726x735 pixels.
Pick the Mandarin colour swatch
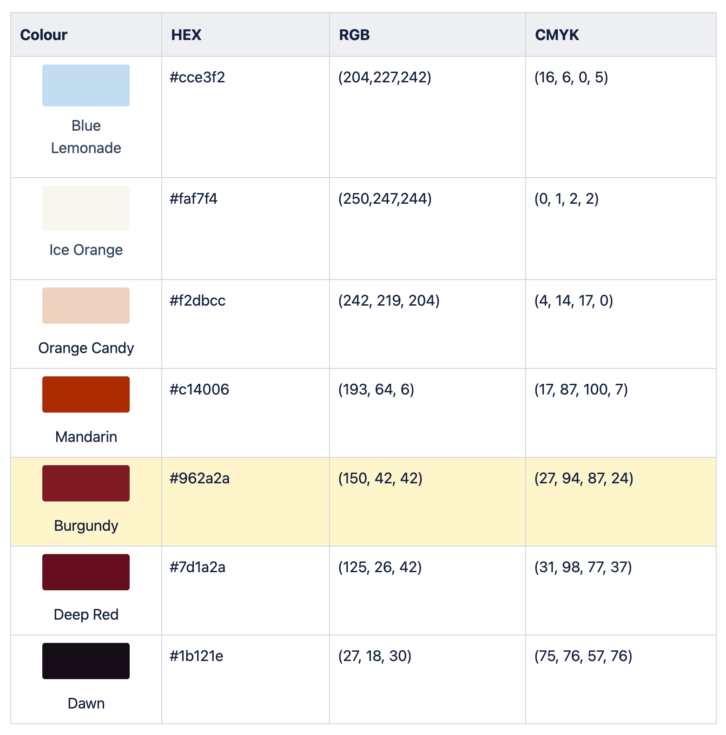click(86, 394)
